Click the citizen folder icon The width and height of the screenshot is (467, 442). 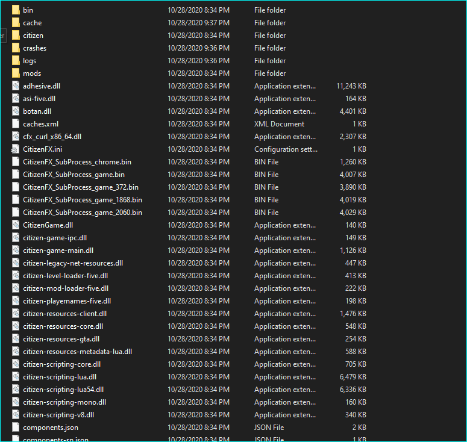pyautogui.click(x=16, y=35)
